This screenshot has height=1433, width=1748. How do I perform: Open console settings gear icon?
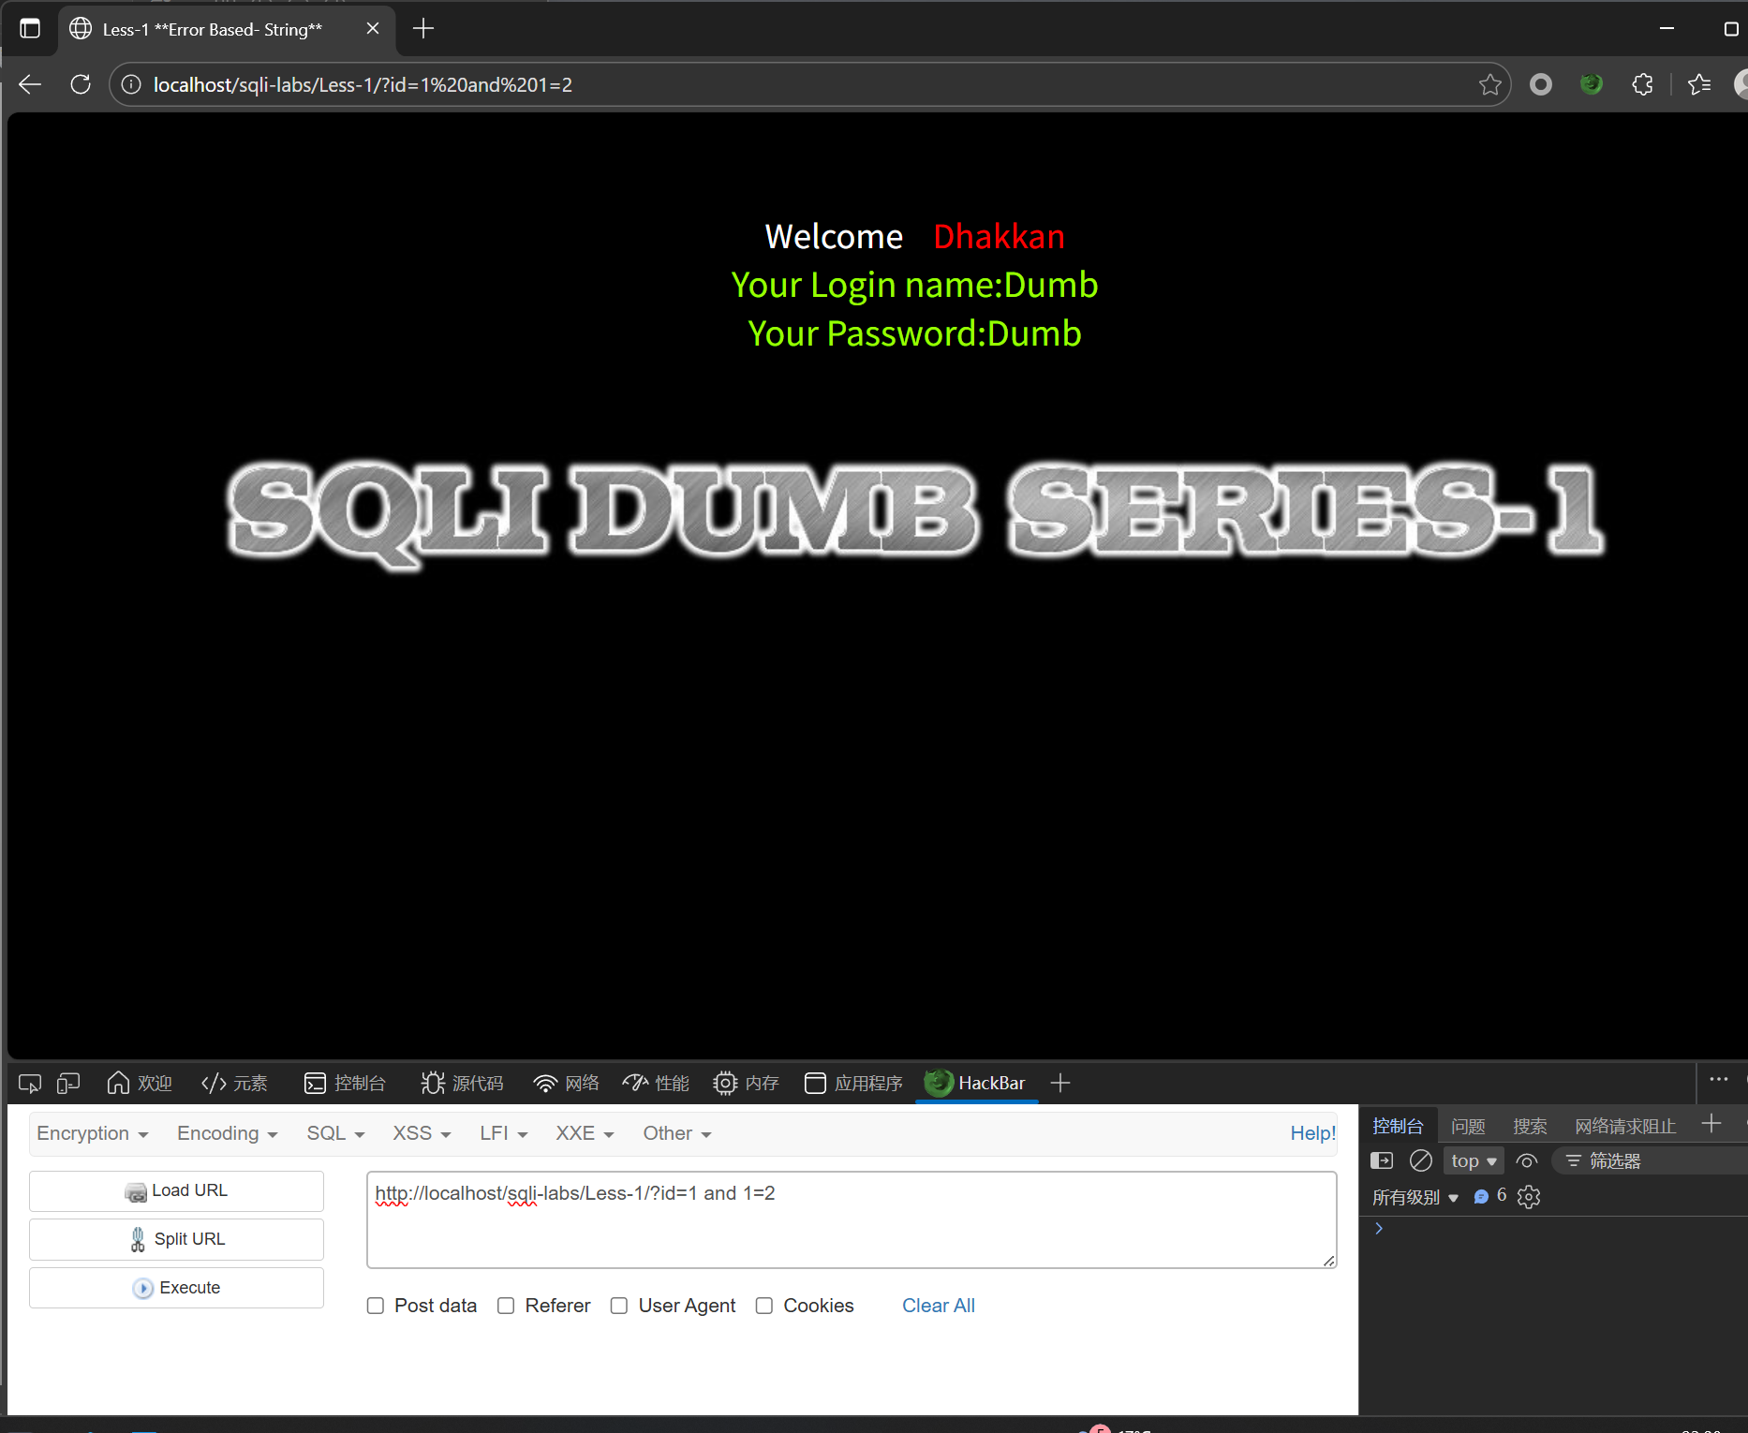[1529, 1197]
